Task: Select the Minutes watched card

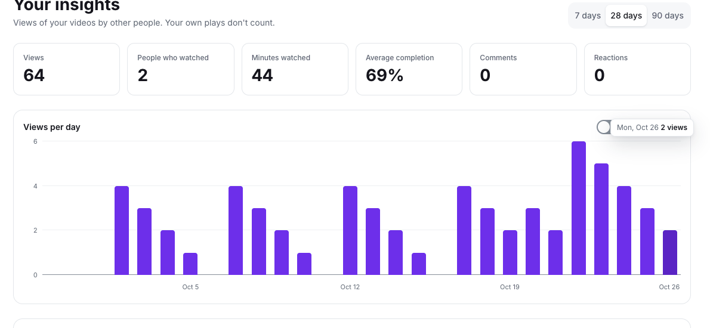Action: pyautogui.click(x=295, y=69)
